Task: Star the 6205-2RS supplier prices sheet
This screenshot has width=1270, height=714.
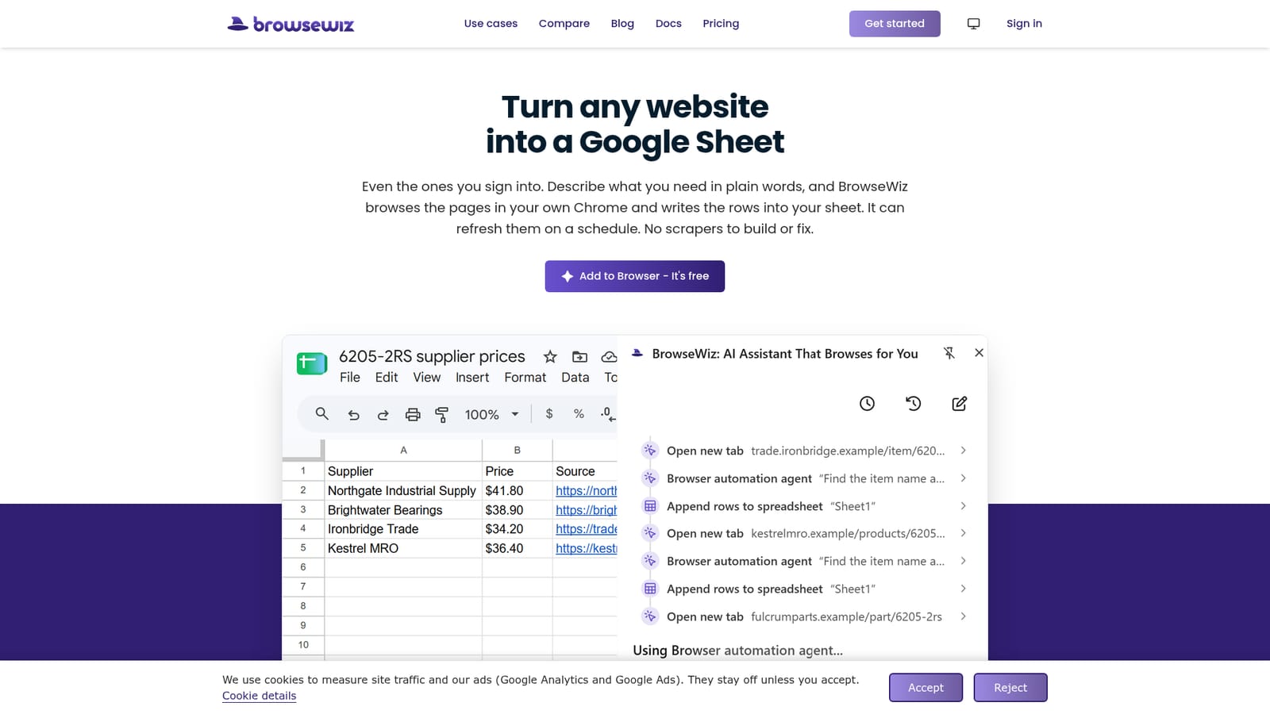Action: [x=550, y=357]
